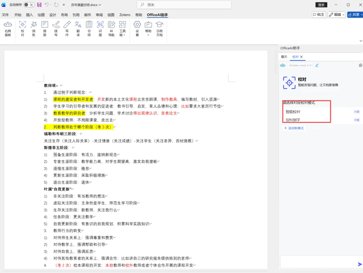Run the 总结 summarize tool
The height and width of the screenshot is (273, 363).
pyautogui.click(x=89, y=29)
